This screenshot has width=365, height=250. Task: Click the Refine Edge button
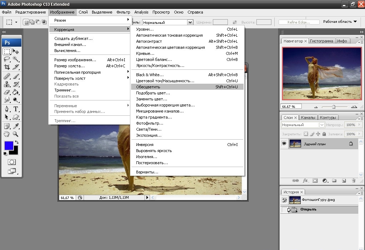(300, 22)
